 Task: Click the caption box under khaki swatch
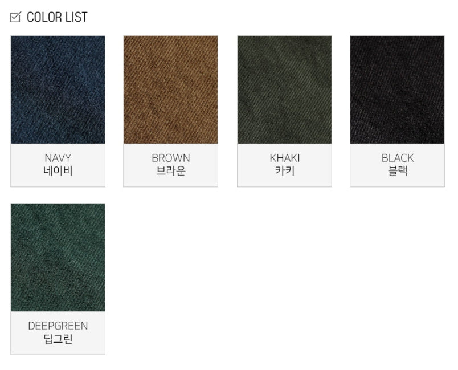(284, 165)
